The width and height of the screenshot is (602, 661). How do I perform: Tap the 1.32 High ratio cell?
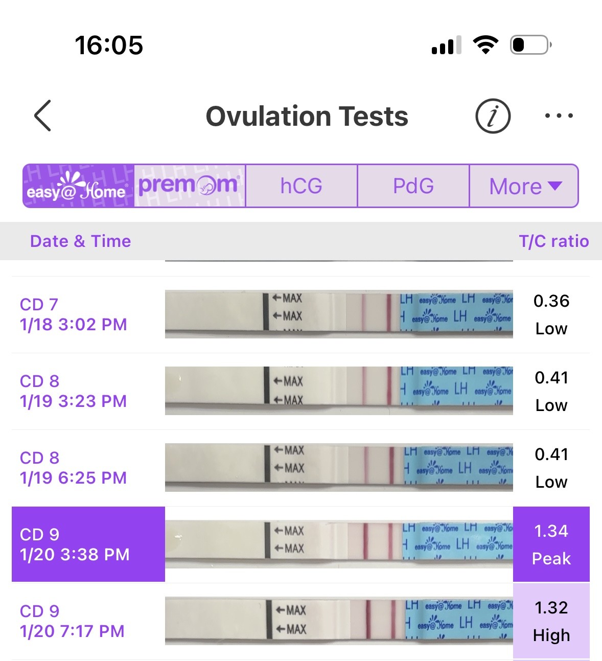click(x=551, y=621)
